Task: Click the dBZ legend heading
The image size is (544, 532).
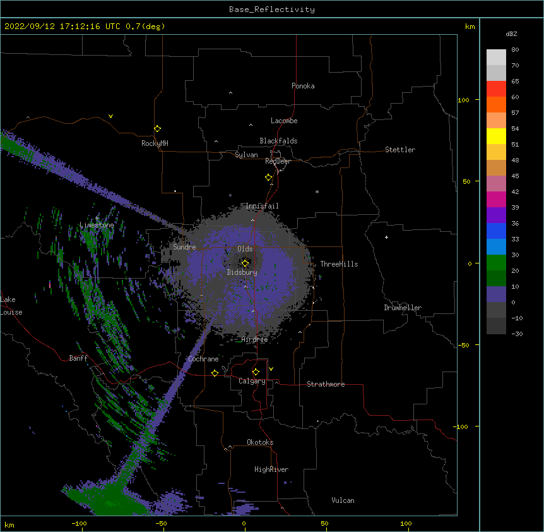Action: tap(511, 33)
